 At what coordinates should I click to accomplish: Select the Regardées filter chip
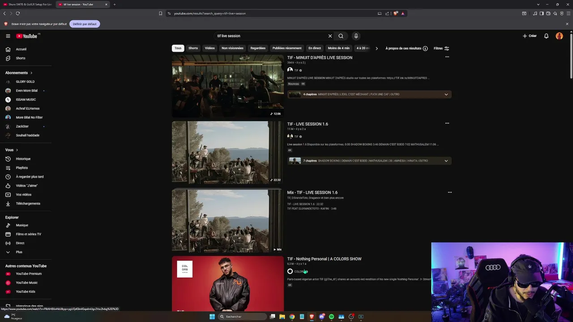(258, 48)
